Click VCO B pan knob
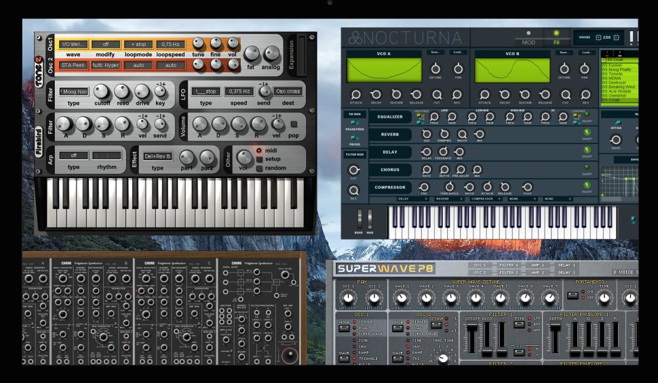Viewport: 658px width, 383px height. [x=585, y=68]
